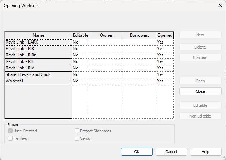Open Help for worksets
The image size is (226, 160).
(x=205, y=152)
